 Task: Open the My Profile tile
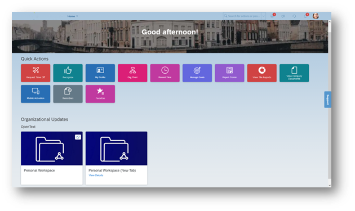coord(100,73)
